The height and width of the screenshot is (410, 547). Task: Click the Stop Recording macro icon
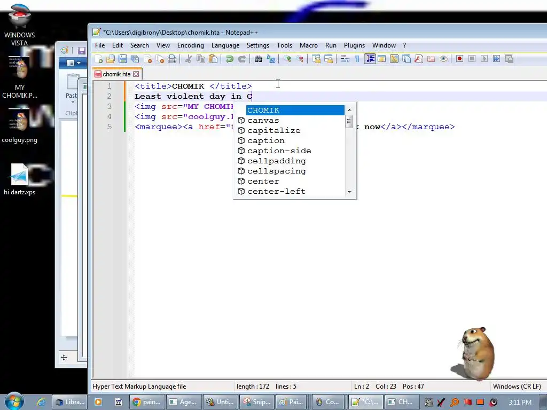click(472, 59)
